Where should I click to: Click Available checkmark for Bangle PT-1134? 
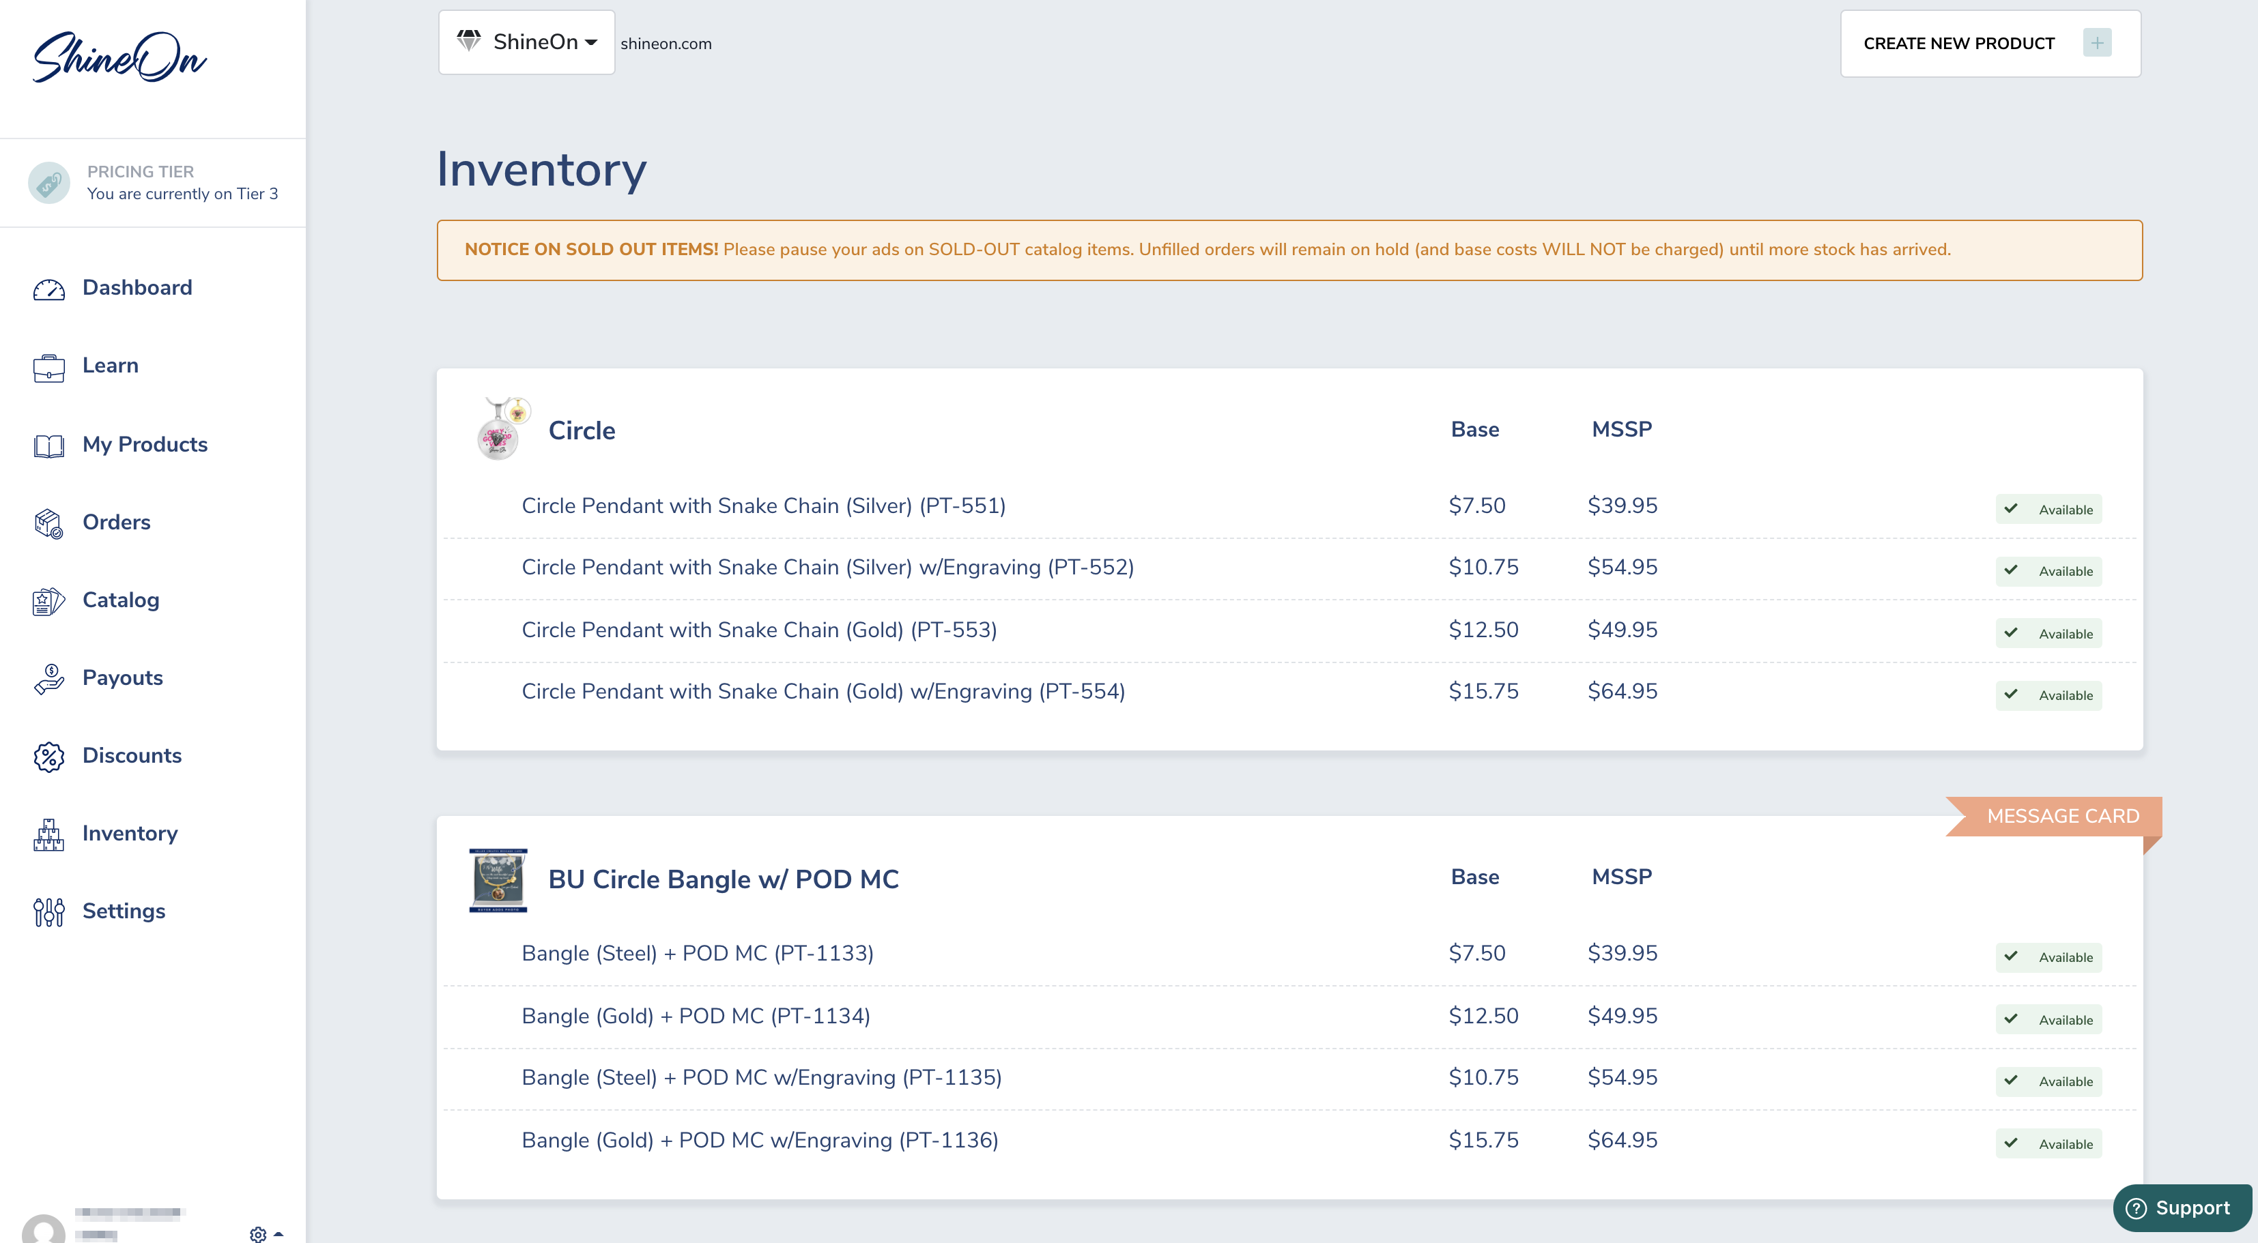tap(2011, 1018)
